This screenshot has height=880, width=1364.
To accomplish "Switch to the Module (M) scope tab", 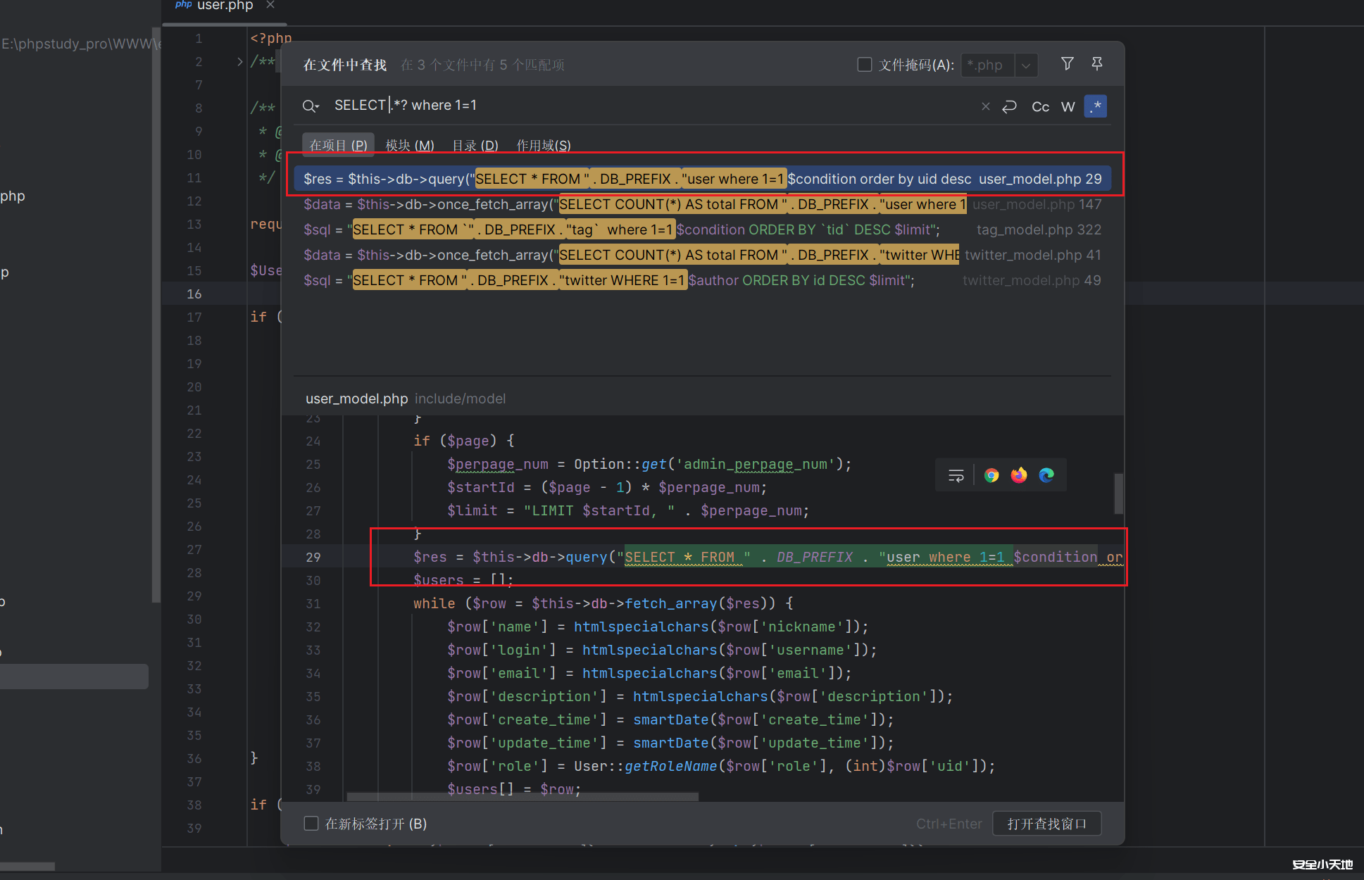I will point(409,145).
